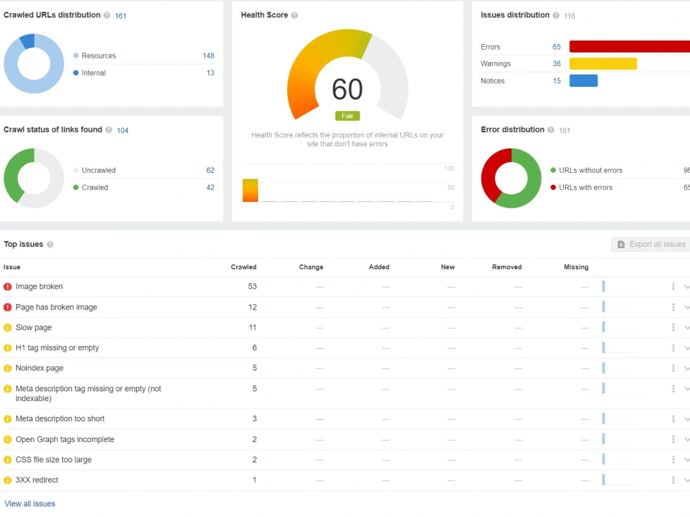Open Crawled links count 42
The image size is (690, 517).
point(210,187)
